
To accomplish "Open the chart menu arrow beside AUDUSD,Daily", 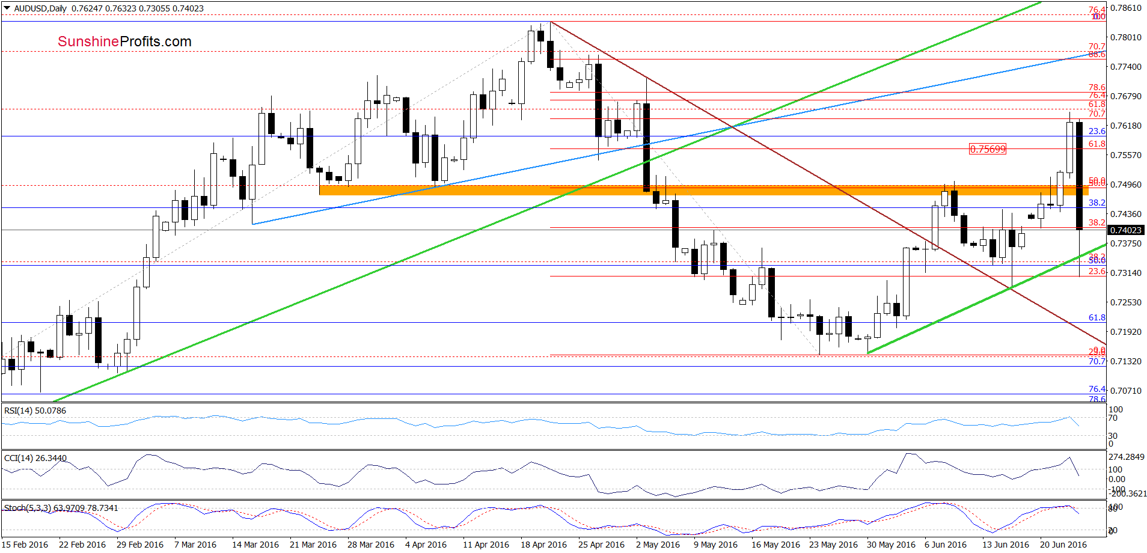I will coord(7,8).
